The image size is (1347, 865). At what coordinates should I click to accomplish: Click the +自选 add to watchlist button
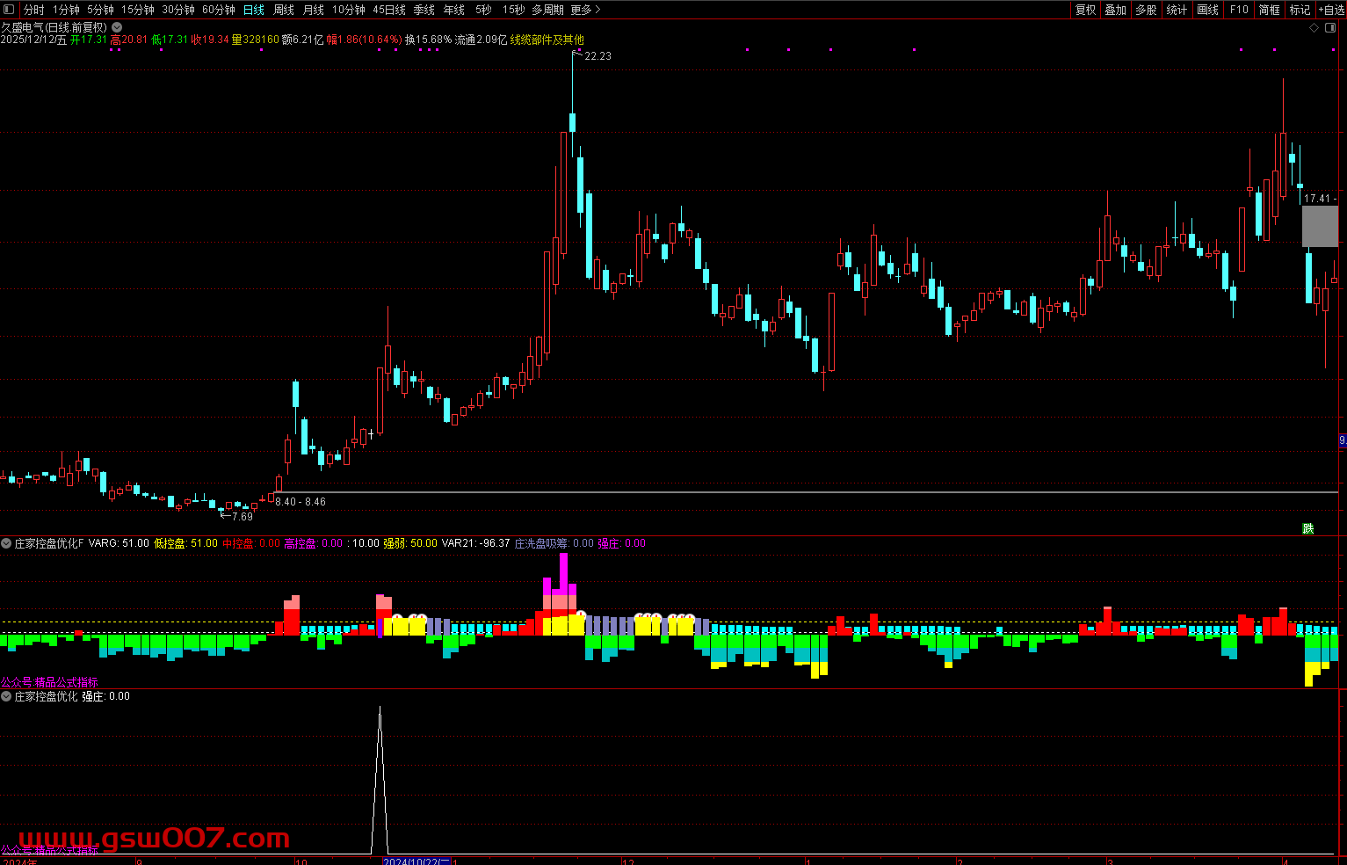coord(1331,10)
